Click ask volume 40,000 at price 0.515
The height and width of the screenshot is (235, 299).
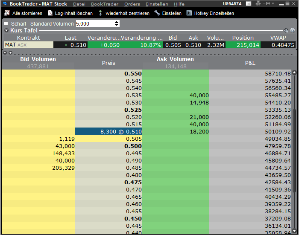point(176,125)
